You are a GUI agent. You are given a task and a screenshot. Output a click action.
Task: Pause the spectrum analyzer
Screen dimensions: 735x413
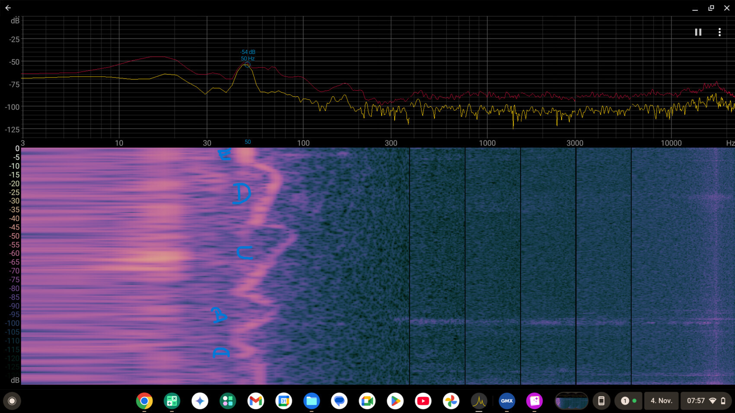click(698, 32)
